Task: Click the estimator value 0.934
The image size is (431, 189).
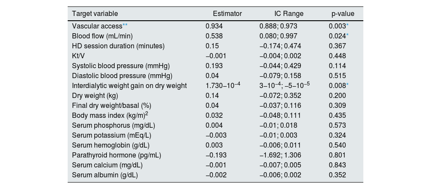Action: 214,26
